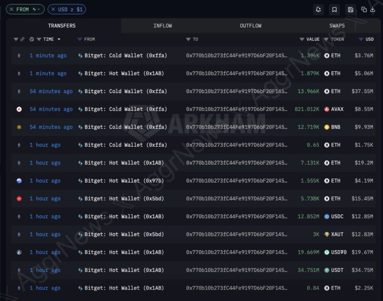Remove the USD ≥ $1 filter via X
Screen dimensions: 383x301
(x=53, y=9)
